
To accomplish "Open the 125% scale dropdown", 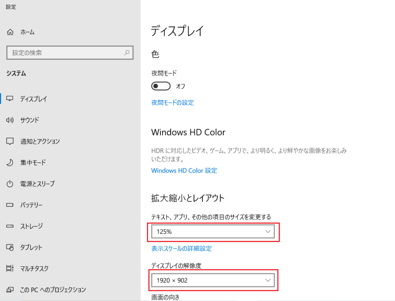I will 213,232.
